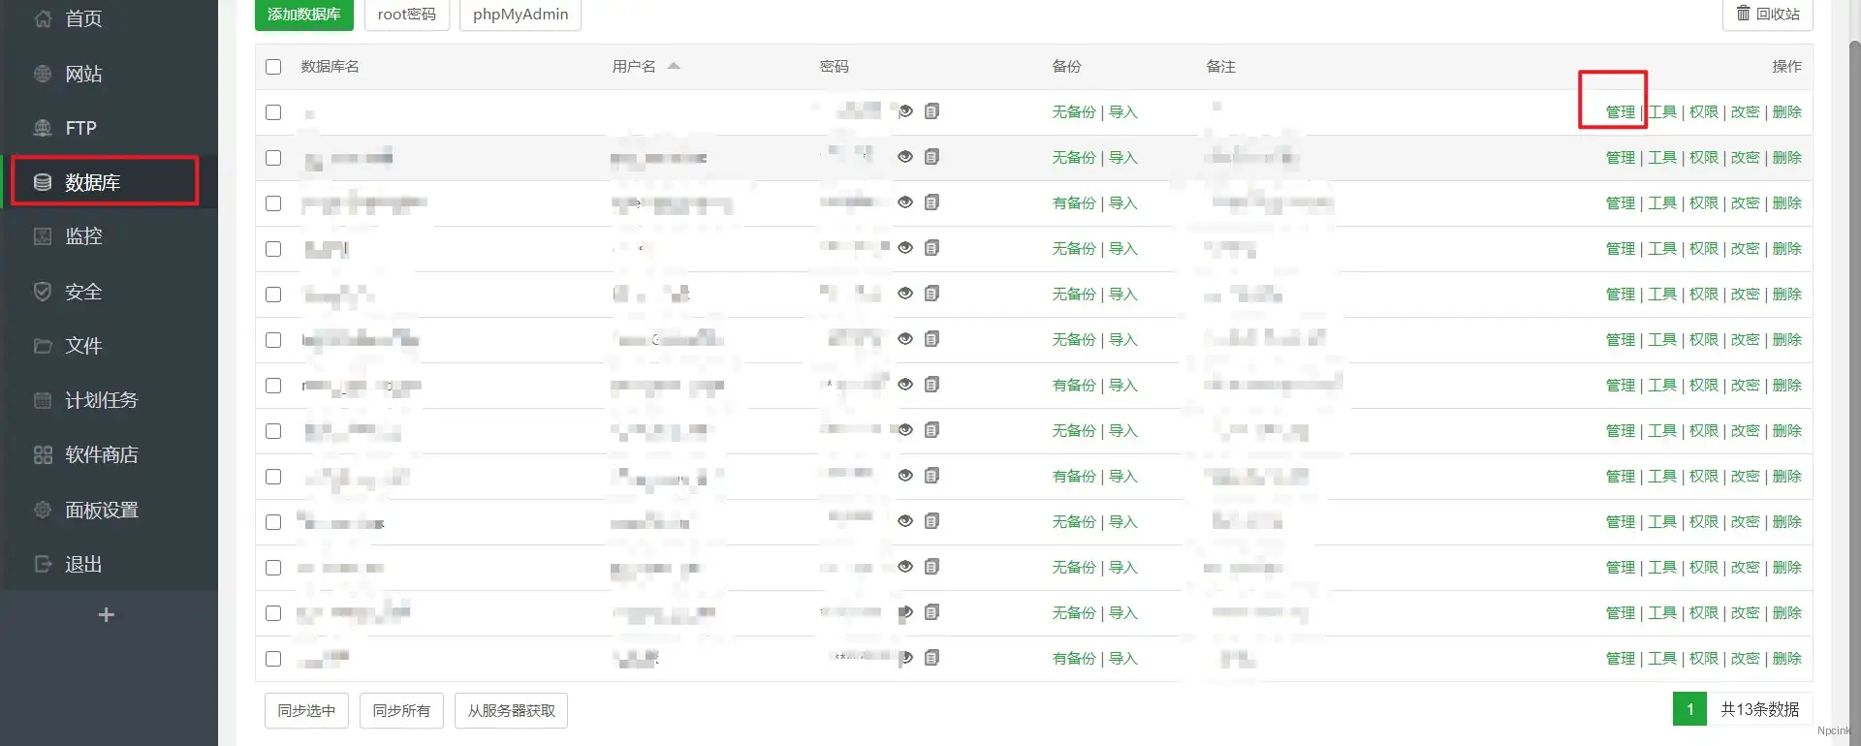Screen dimensions: 1861x746
Task: Check the fourth database row checkbox
Action: 273,249
